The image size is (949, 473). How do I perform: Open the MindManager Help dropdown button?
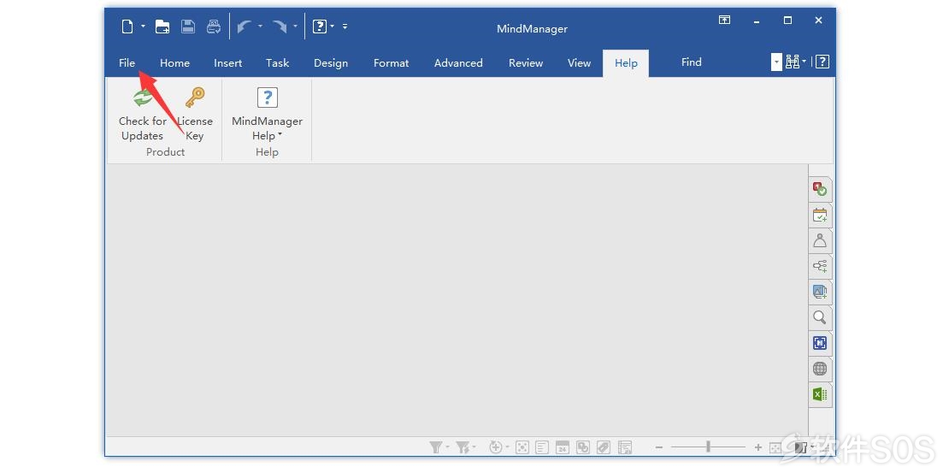[x=267, y=114]
